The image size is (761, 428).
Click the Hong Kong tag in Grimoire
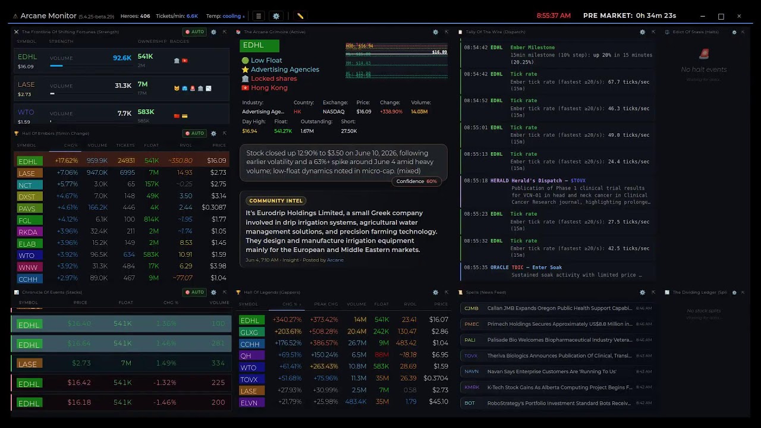pos(264,88)
